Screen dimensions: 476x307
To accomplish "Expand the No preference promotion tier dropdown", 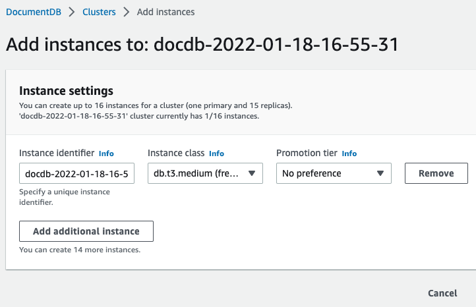I will [326, 174].
